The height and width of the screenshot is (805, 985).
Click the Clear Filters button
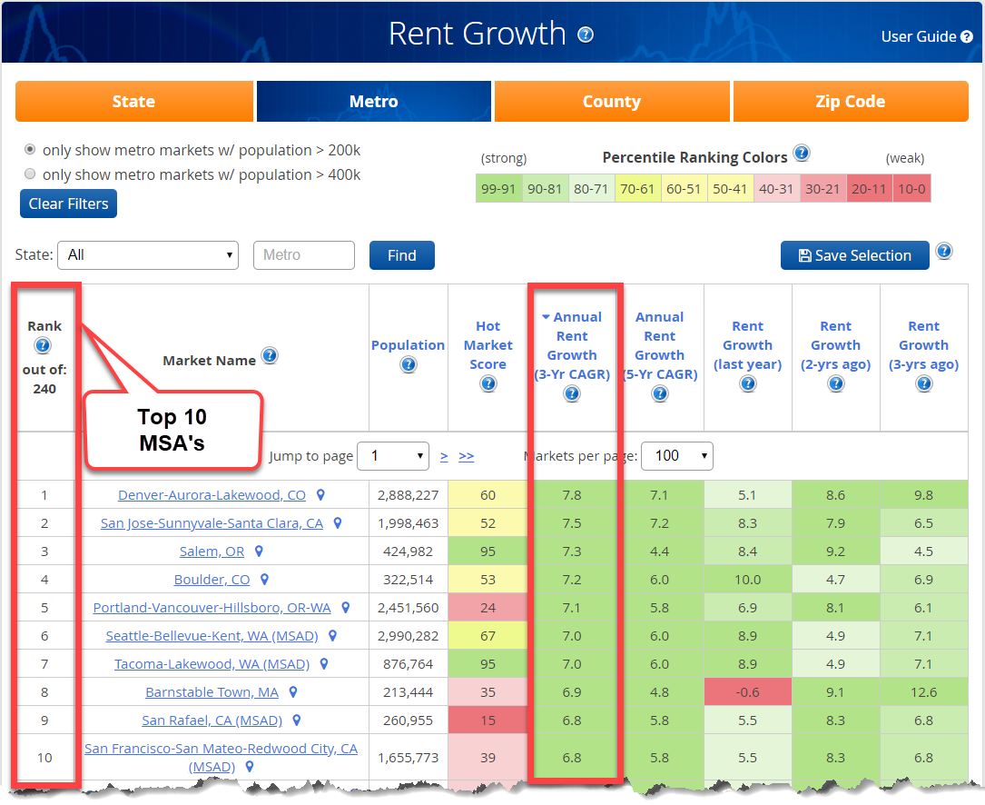[x=68, y=204]
